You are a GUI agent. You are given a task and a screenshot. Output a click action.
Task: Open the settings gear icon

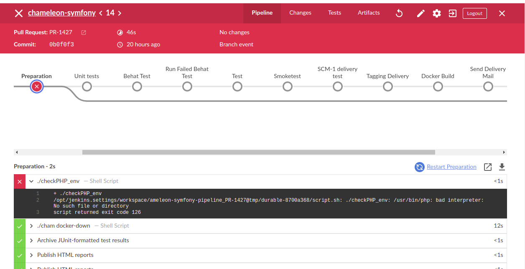[x=437, y=13]
